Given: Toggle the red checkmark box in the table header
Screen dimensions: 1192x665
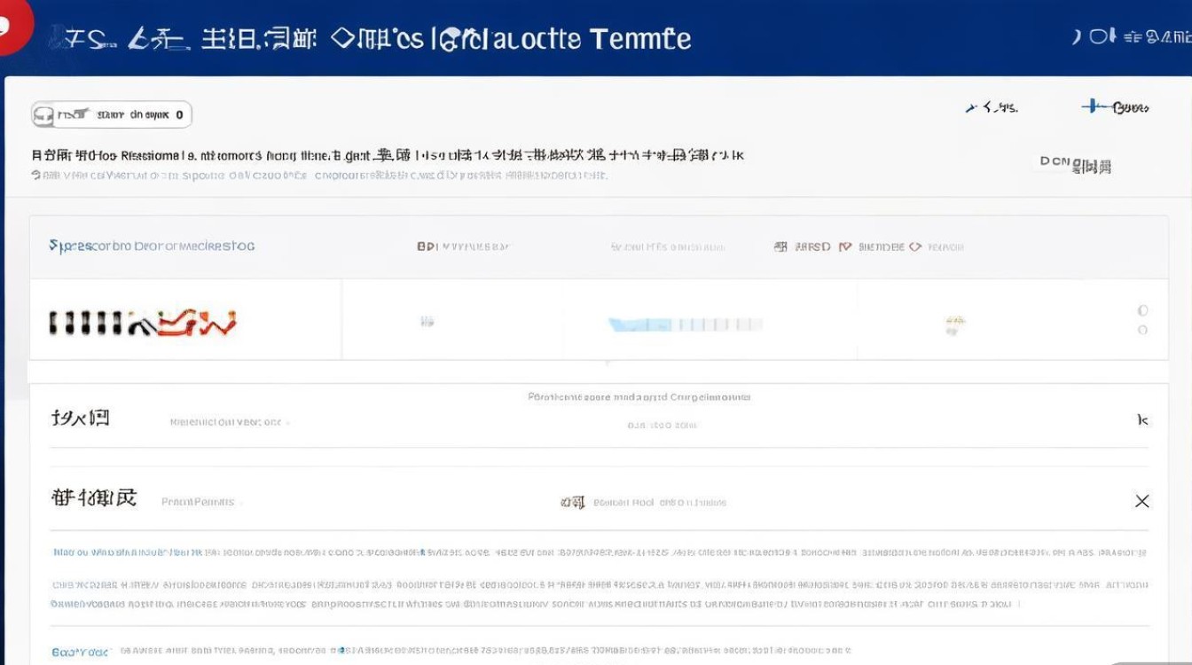Looking at the screenshot, I should click(x=844, y=246).
